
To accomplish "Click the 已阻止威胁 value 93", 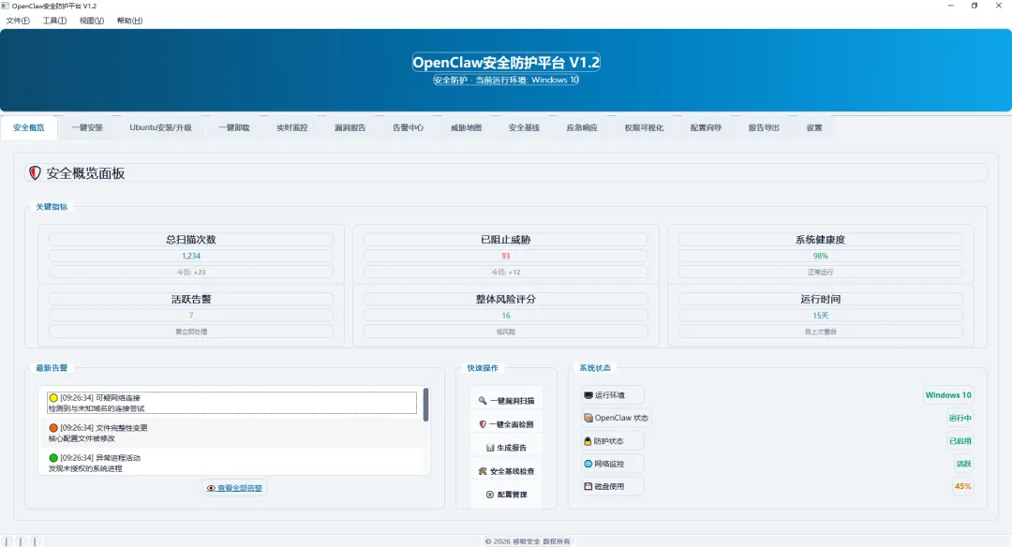I will coord(506,256).
